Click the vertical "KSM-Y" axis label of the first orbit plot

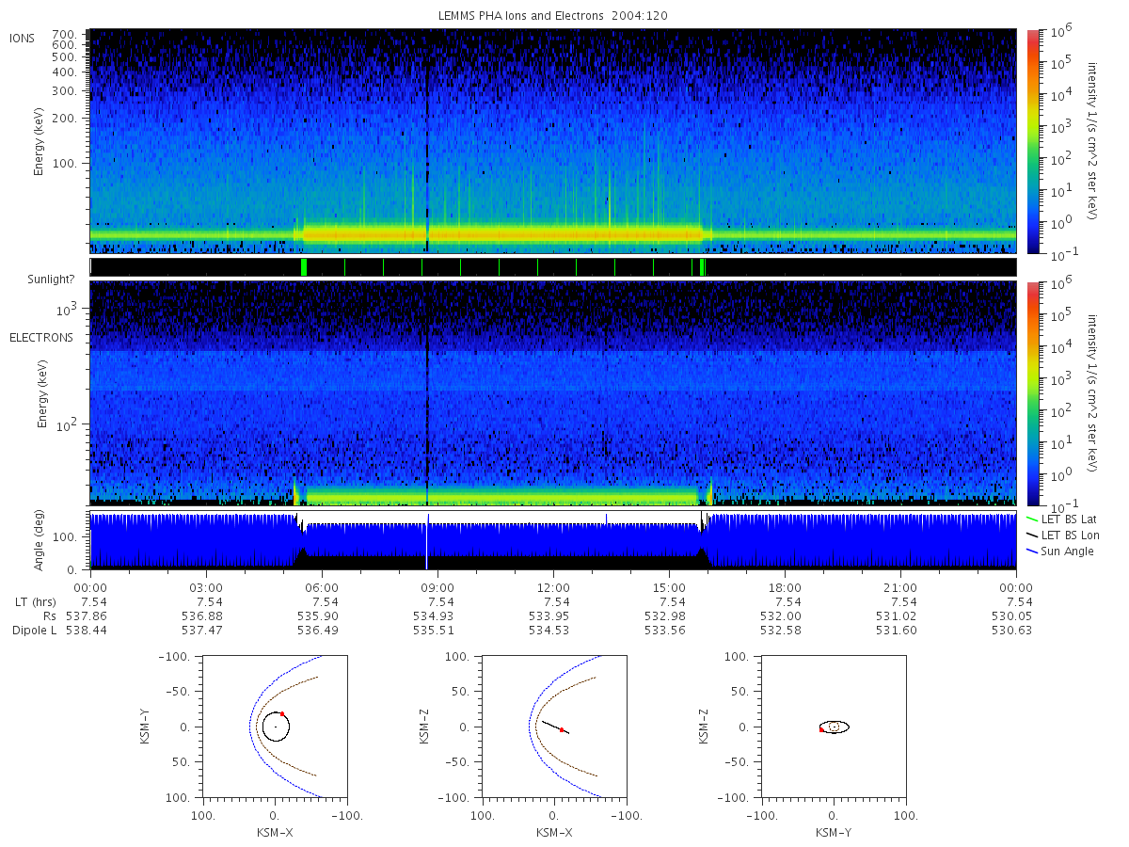click(x=146, y=727)
